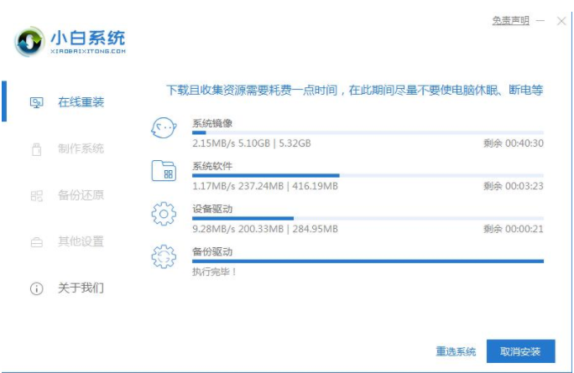The image size is (574, 373).
Task: Open the 免责声明 link
Action: (x=510, y=21)
